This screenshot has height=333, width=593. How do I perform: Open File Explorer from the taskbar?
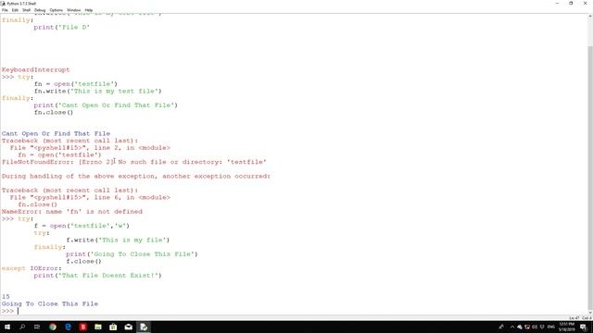98,327
